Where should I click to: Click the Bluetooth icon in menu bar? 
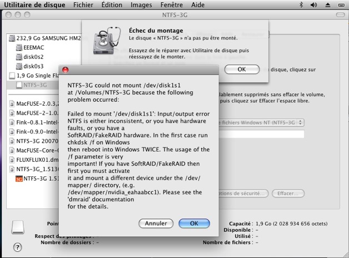click(301, 4)
